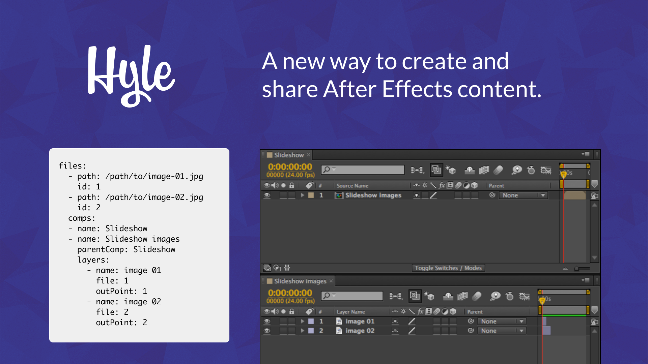Viewport: 648px width, 364px height.
Task: Toggle quality switch on image 01 layer
Action: [412, 322]
